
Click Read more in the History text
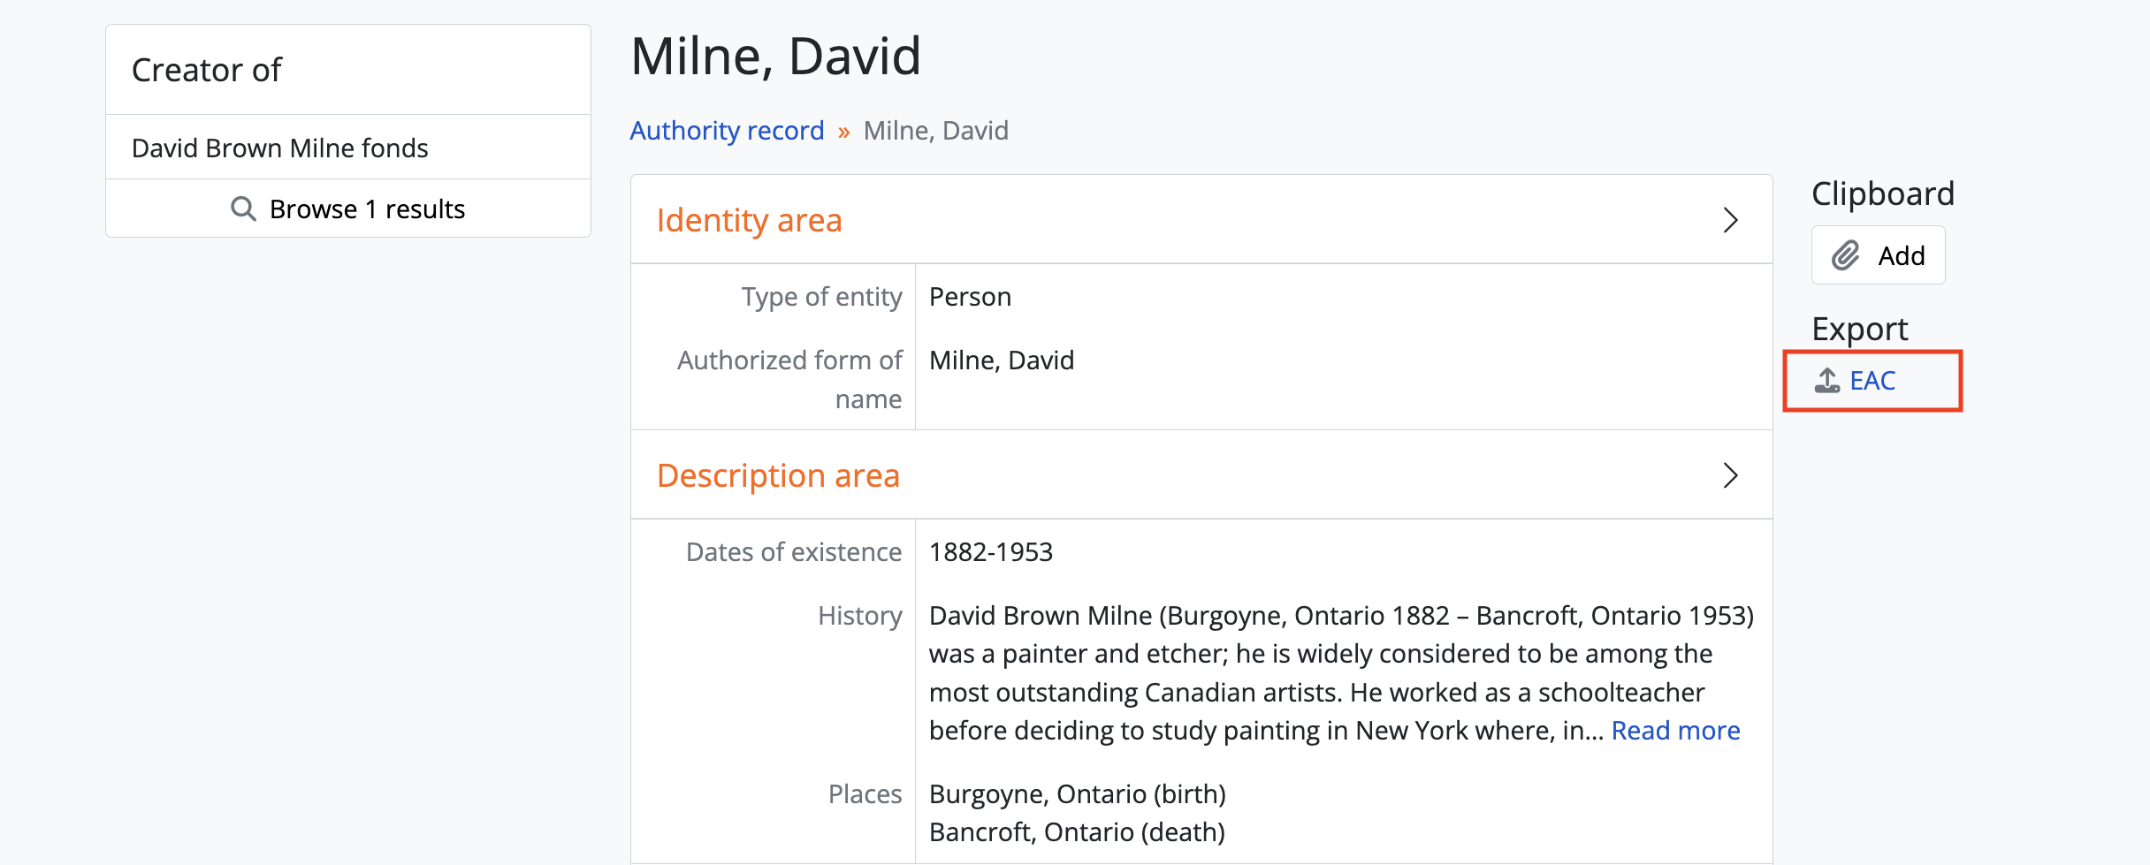pyautogui.click(x=1675, y=731)
